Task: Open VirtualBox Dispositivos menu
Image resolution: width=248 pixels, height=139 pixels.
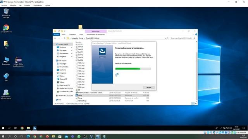Action: pyautogui.click(x=38, y=5)
